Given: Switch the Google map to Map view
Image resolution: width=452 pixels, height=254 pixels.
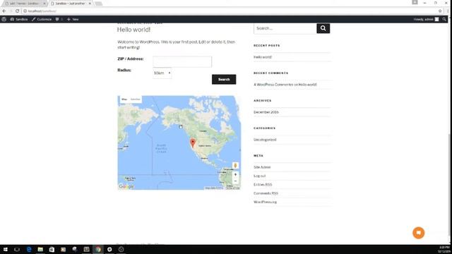Looking at the screenshot, I should click(124, 99).
